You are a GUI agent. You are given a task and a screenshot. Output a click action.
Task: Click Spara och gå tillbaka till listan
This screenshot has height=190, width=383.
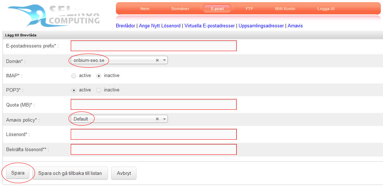[70, 173]
